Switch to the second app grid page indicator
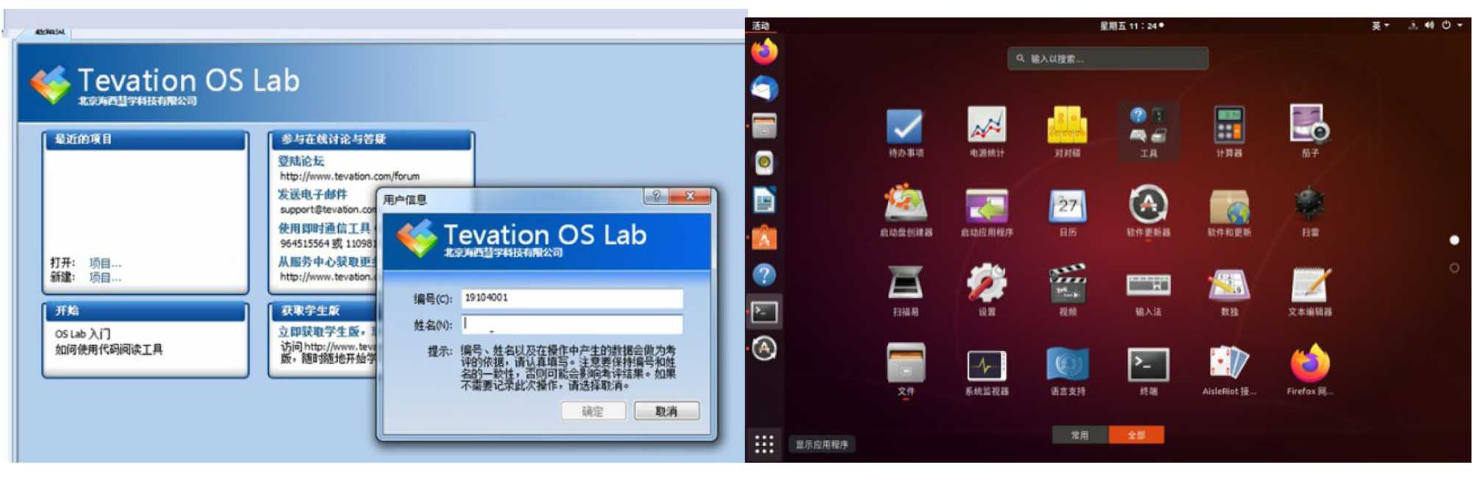Screen dimensions: 1472x482 click(1454, 268)
